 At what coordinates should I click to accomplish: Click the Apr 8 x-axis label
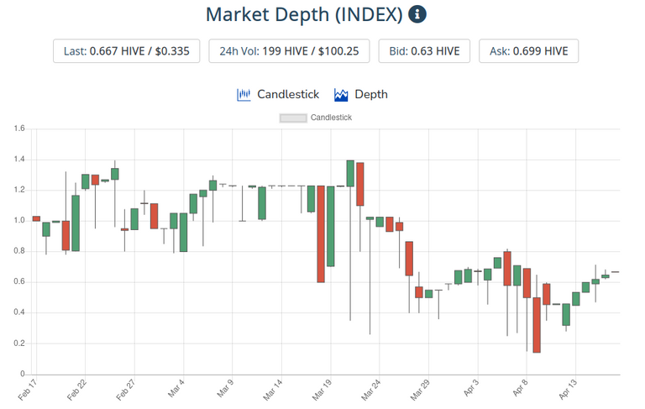point(520,389)
